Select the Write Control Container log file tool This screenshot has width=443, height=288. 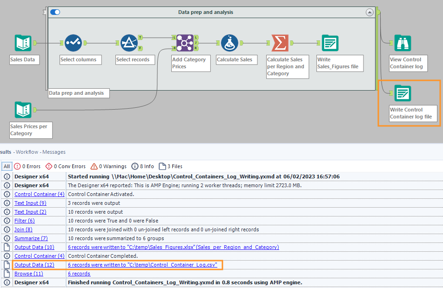click(x=403, y=94)
